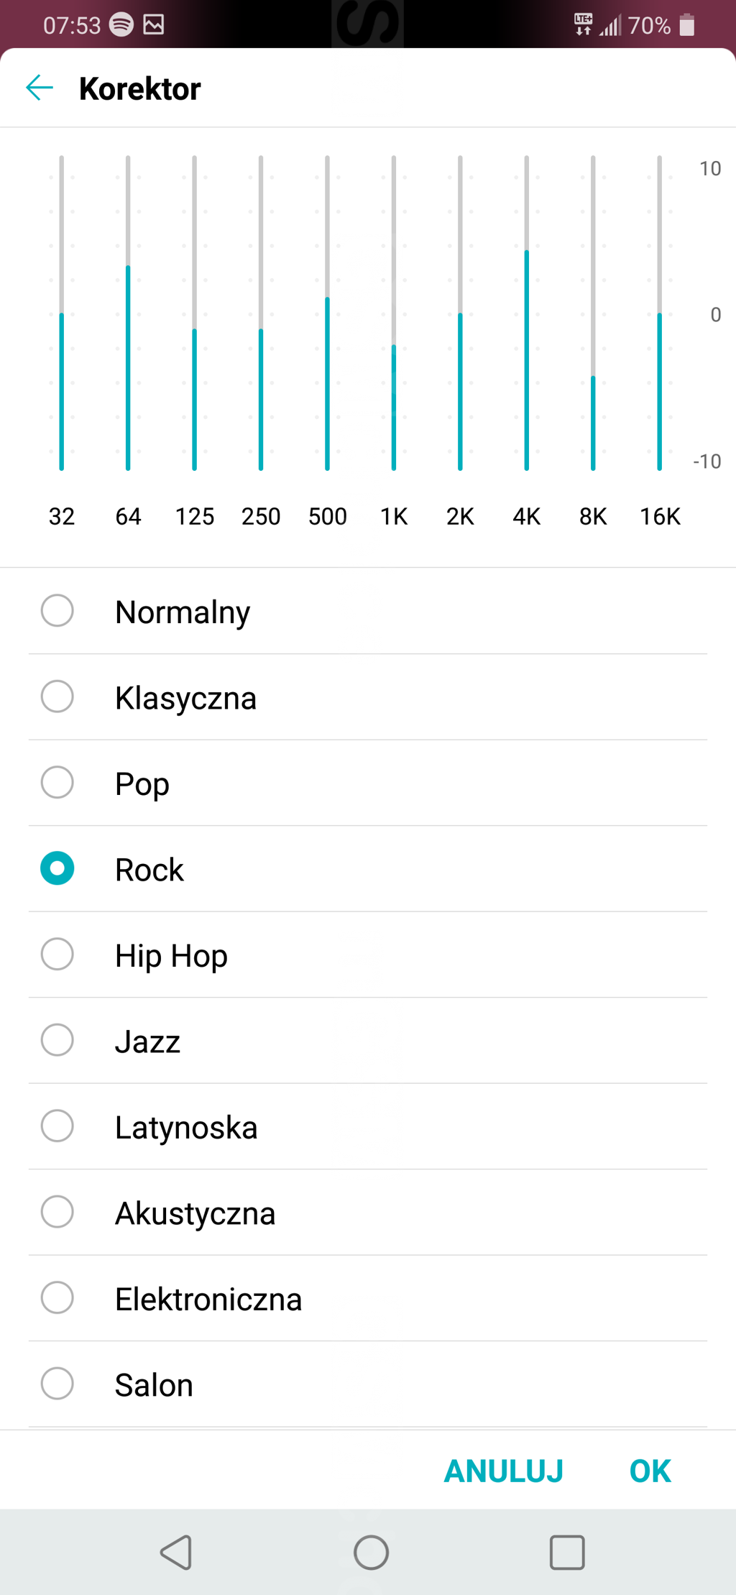
Task: Confirm the equalizer with OK
Action: (650, 1471)
